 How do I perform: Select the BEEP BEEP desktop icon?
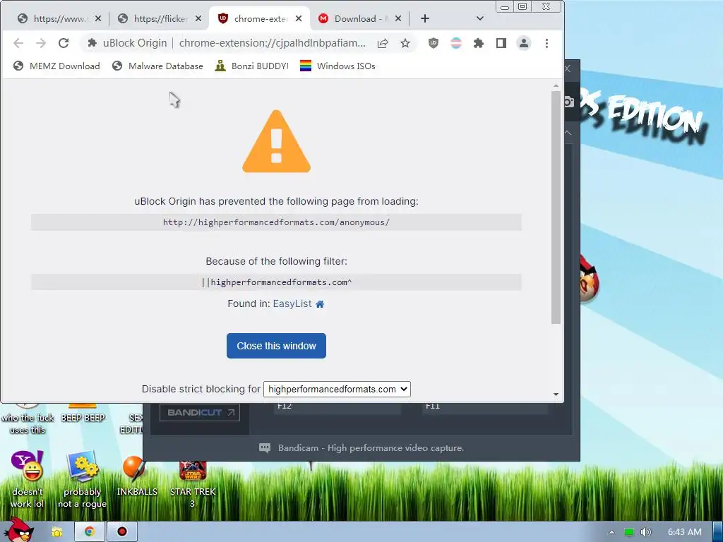pos(83,413)
